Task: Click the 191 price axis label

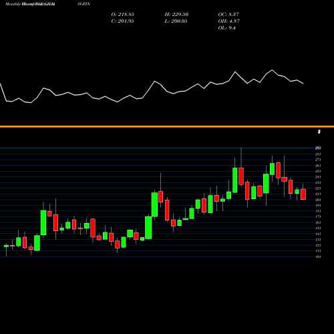Action: (x=318, y=206)
